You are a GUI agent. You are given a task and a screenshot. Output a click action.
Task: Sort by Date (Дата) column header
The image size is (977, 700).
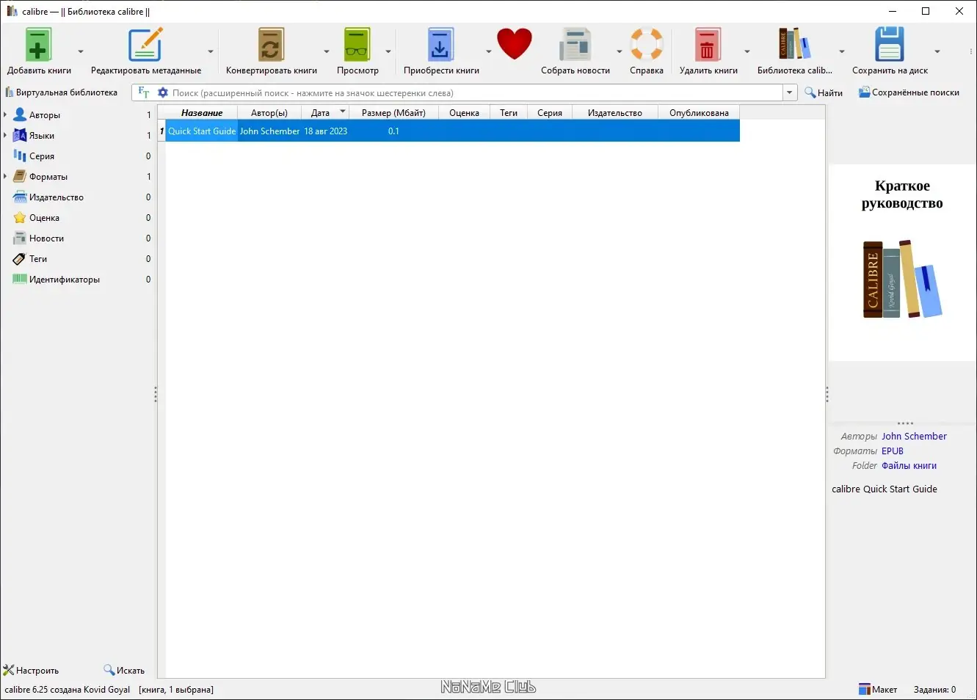325,113
